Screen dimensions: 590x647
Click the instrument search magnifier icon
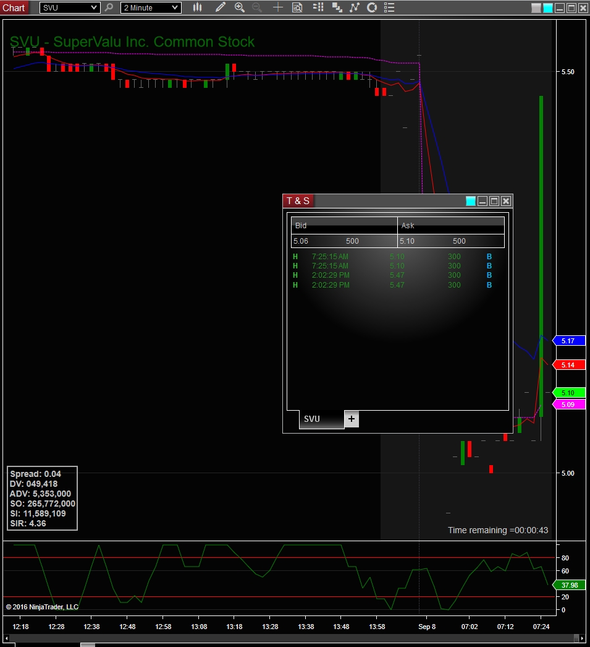point(109,7)
